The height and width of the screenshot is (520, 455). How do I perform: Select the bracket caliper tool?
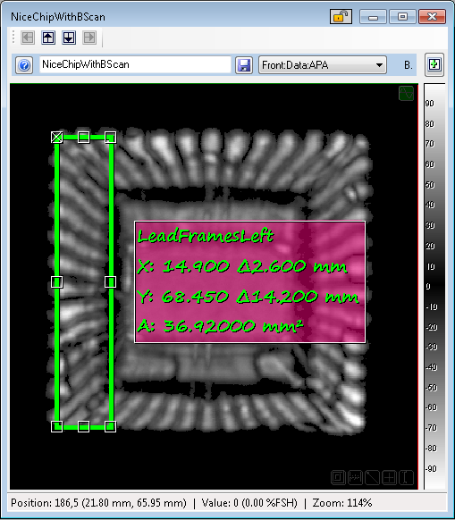pos(406,477)
